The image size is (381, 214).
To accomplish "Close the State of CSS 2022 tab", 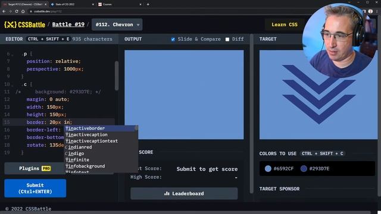I will tap(93, 4).
